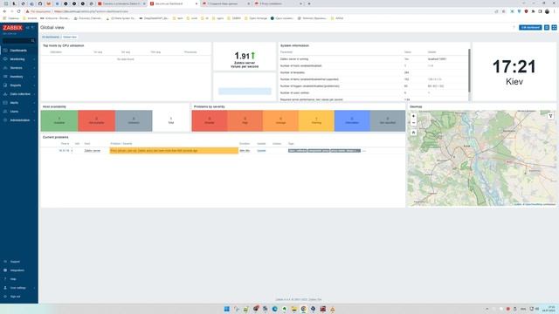The height and width of the screenshot is (314, 559).
Task: Open the Dashboards menu item
Action: [x=18, y=51]
